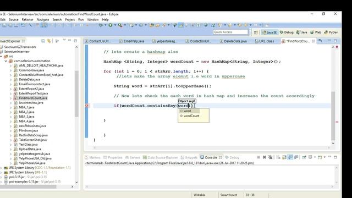Open the Search menu

click(x=57, y=20)
